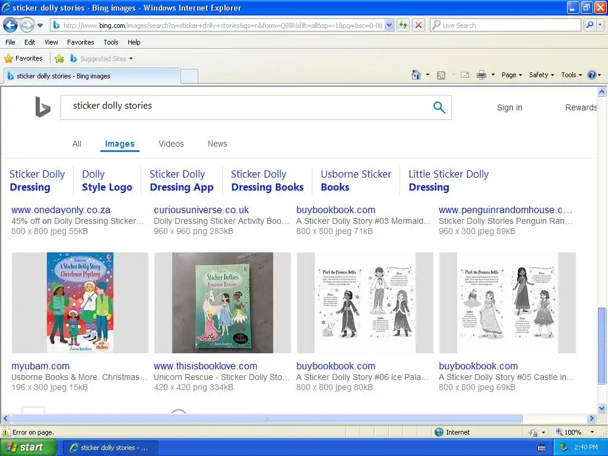This screenshot has height=456, width=608.
Task: Click the browser Forward arrow button
Action: click(x=27, y=26)
